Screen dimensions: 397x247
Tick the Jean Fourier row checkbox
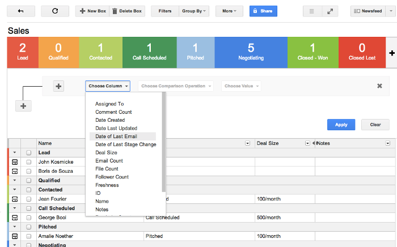(28, 199)
